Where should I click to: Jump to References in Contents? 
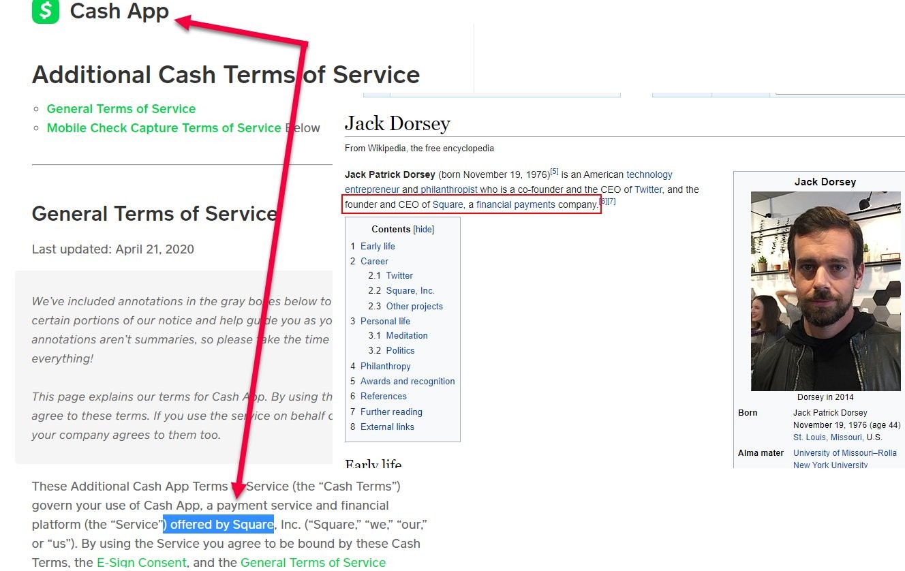pyautogui.click(x=383, y=397)
